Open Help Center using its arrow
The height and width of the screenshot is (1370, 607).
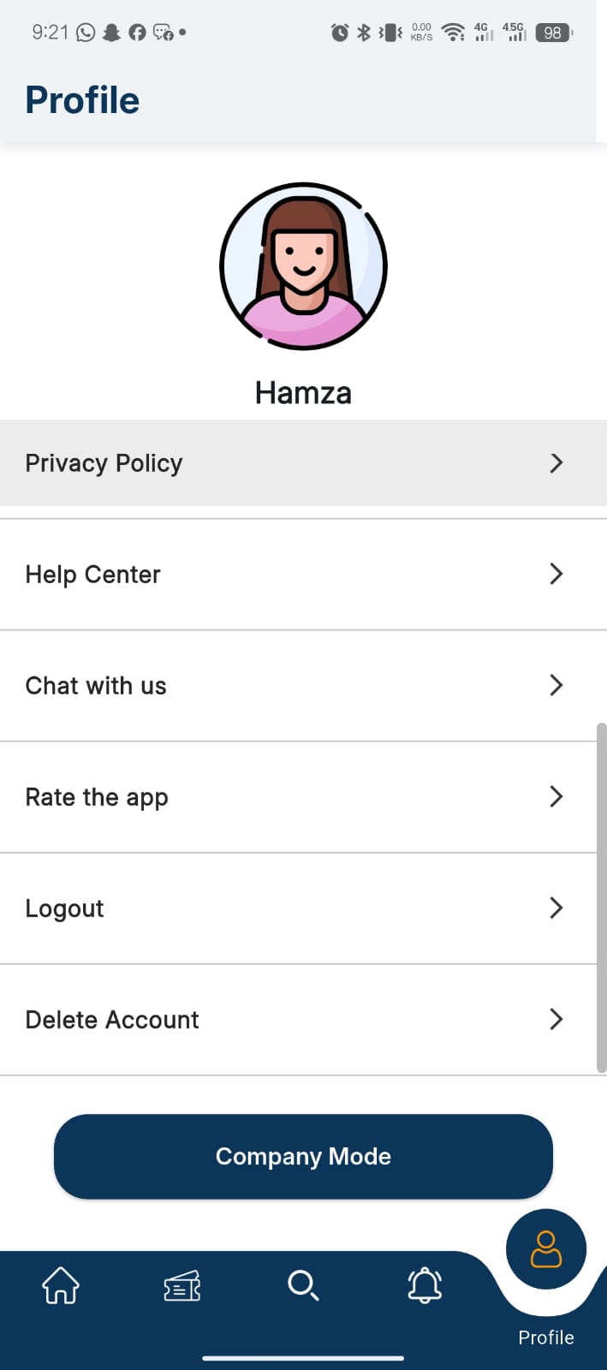coord(556,574)
